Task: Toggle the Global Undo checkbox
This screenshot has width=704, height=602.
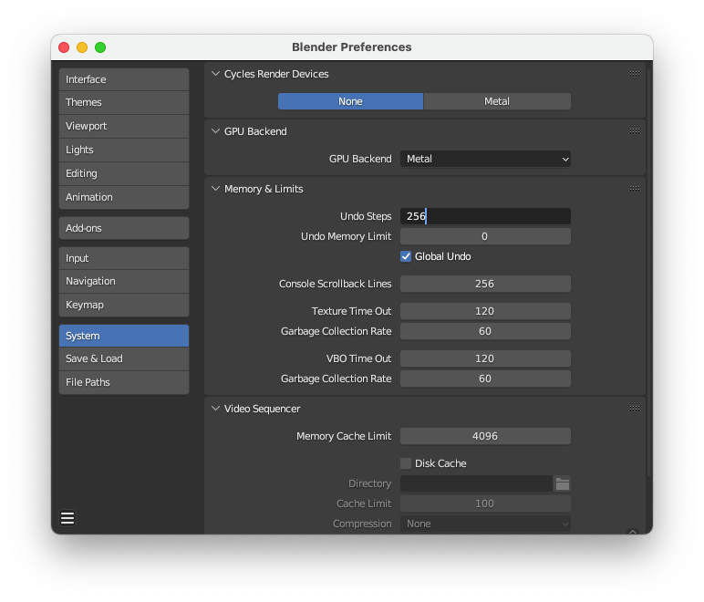Action: click(406, 256)
